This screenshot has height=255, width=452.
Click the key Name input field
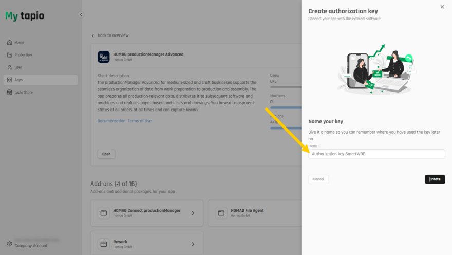coord(376,154)
